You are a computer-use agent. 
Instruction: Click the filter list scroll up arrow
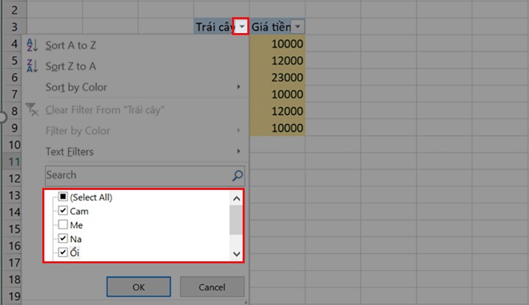click(237, 198)
